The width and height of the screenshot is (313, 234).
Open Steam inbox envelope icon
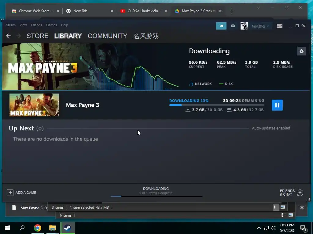click(x=233, y=26)
